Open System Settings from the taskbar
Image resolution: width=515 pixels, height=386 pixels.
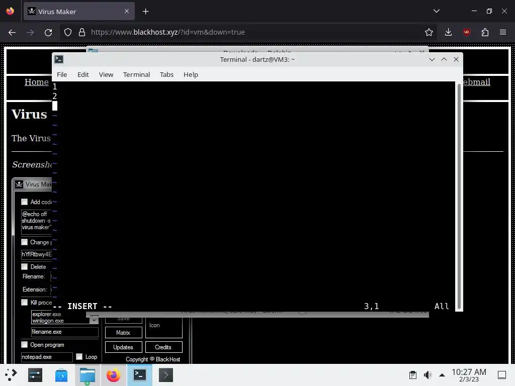point(35,375)
